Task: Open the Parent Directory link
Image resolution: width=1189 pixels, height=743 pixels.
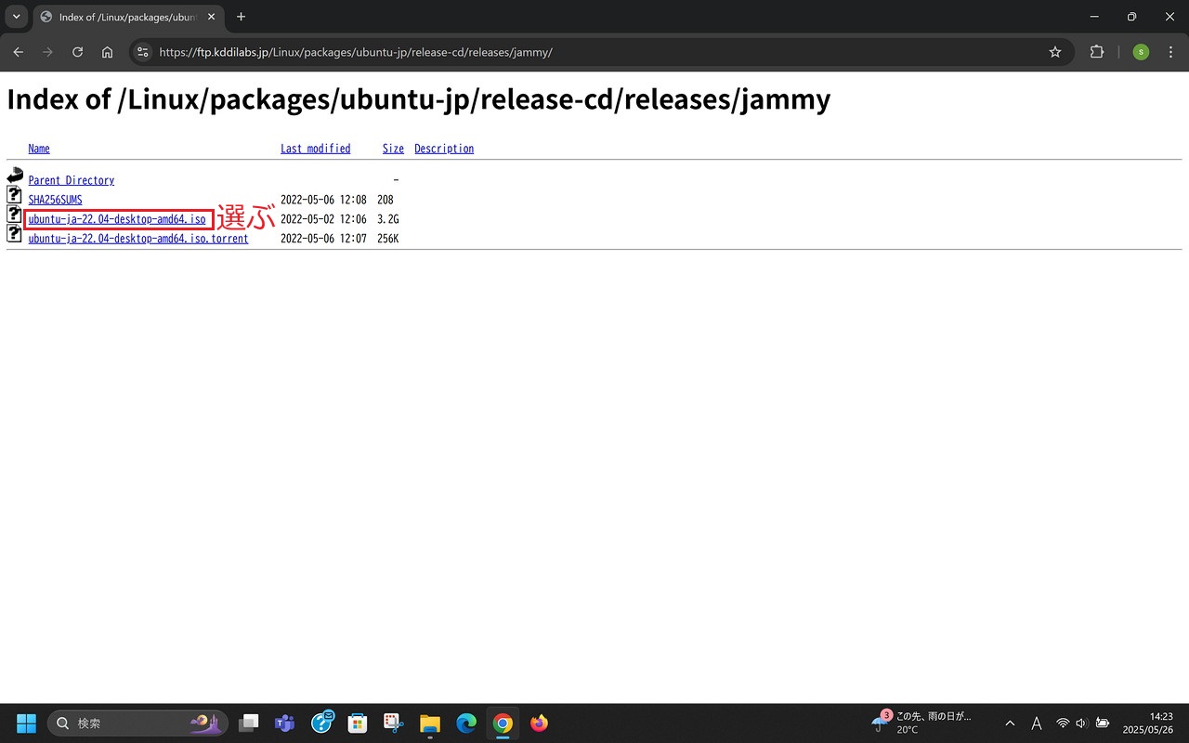Action: click(x=72, y=180)
